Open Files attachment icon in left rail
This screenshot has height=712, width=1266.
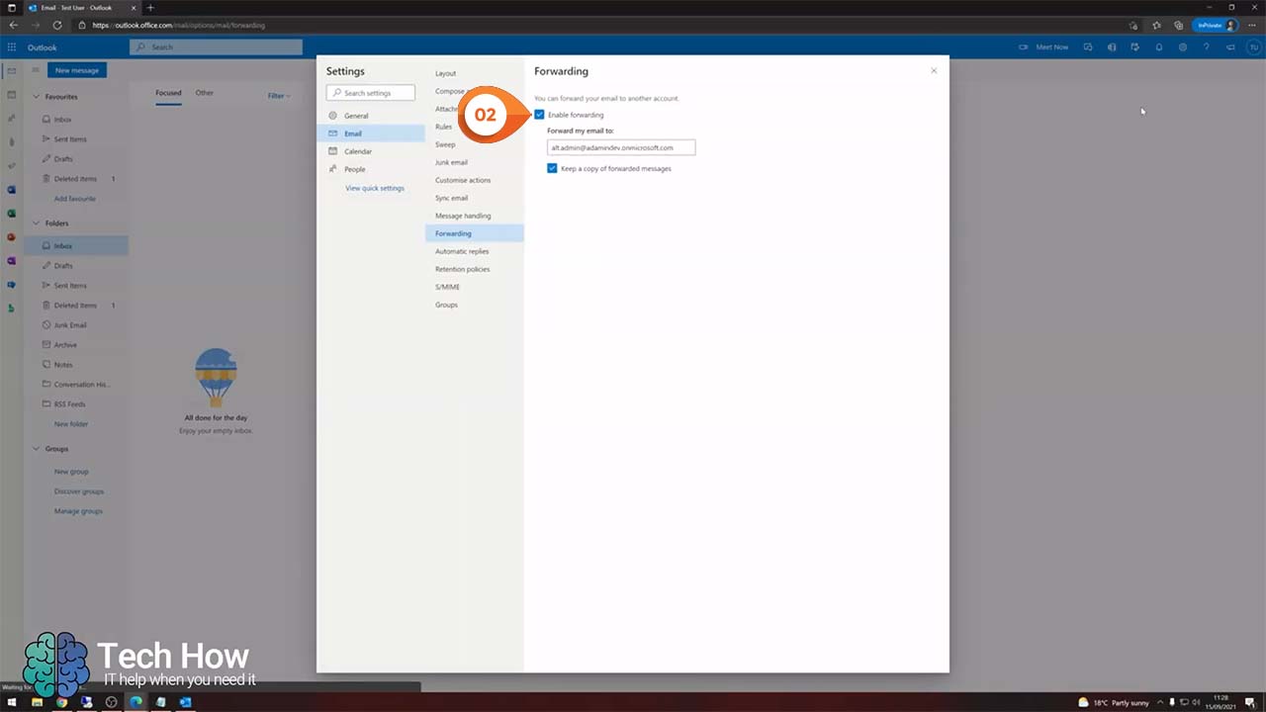coord(11,142)
